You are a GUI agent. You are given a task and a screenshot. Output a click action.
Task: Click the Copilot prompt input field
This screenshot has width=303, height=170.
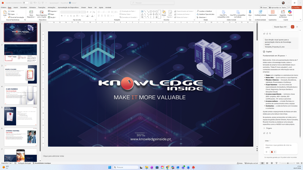coord(280,146)
